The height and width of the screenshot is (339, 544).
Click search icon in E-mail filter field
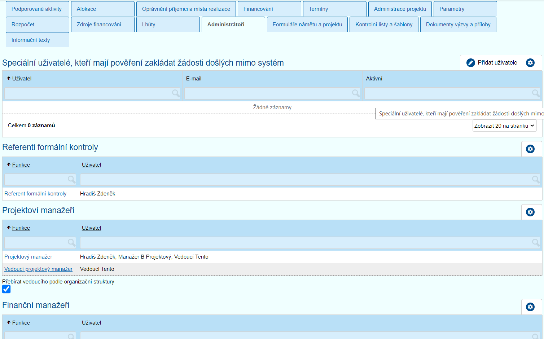point(356,93)
